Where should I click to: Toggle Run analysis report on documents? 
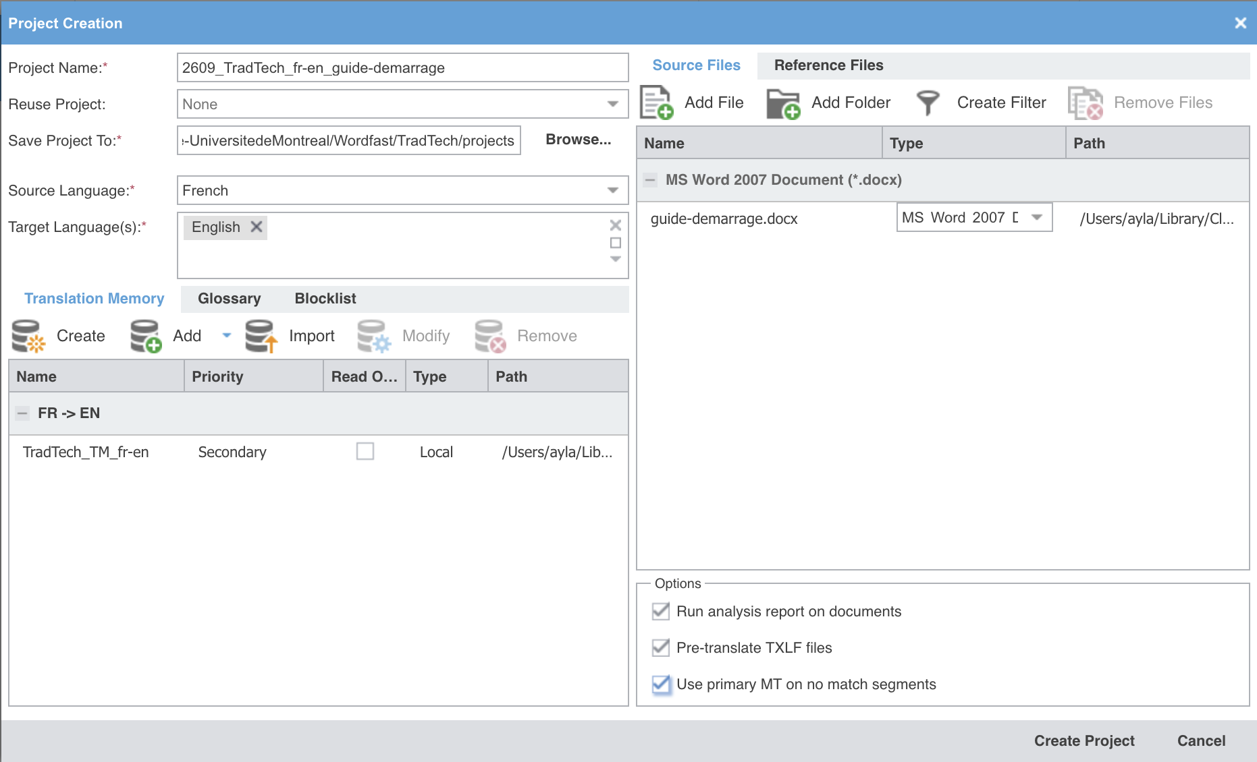coord(661,611)
